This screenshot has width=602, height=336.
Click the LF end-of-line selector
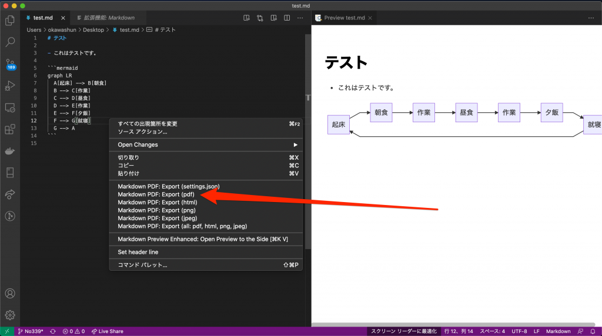point(536,331)
